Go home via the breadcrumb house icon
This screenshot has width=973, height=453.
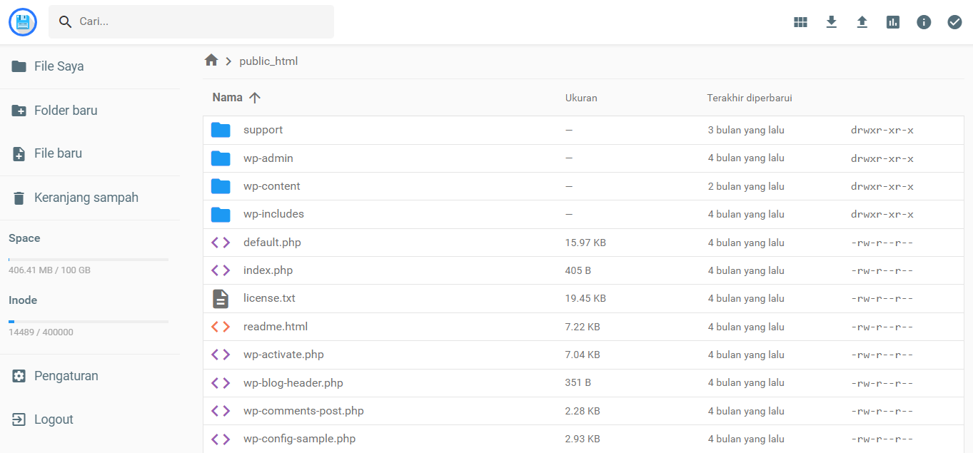[211, 60]
